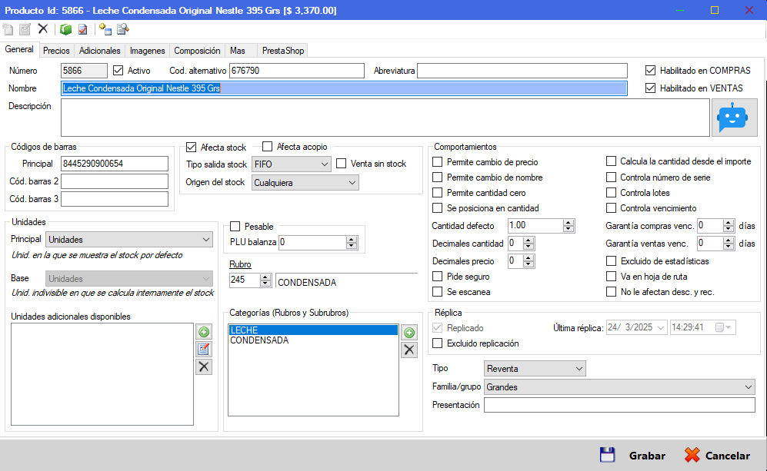This screenshot has height=471, width=767.
Task: Increase the Rubro number spinner
Action: click(x=265, y=277)
